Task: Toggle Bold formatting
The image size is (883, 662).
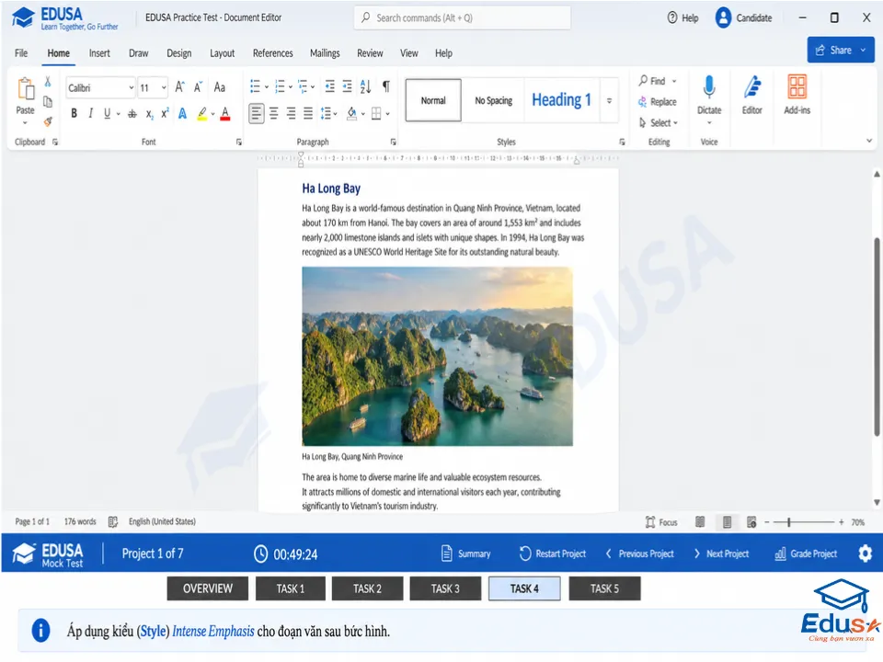Action: [74, 114]
